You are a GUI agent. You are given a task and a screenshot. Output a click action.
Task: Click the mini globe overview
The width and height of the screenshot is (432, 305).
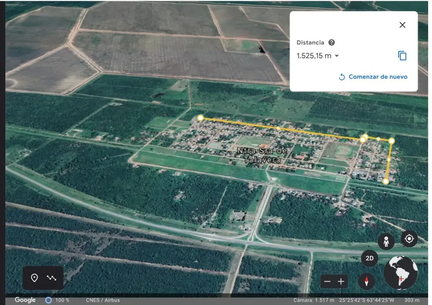click(x=400, y=273)
